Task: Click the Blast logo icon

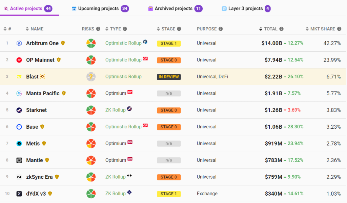Action: [x=19, y=77]
